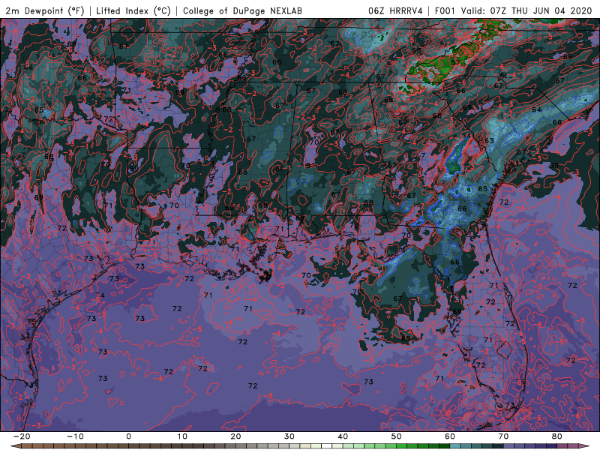This screenshot has height=450, width=600.
Task: Click the 'F001' forecast hour label
Action: coord(445,10)
